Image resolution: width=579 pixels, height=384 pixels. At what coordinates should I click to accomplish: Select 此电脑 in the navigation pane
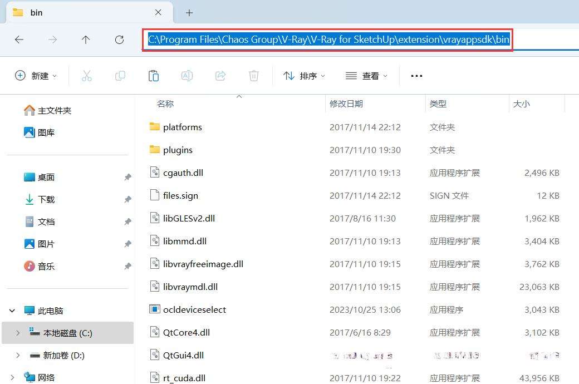[x=43, y=311]
